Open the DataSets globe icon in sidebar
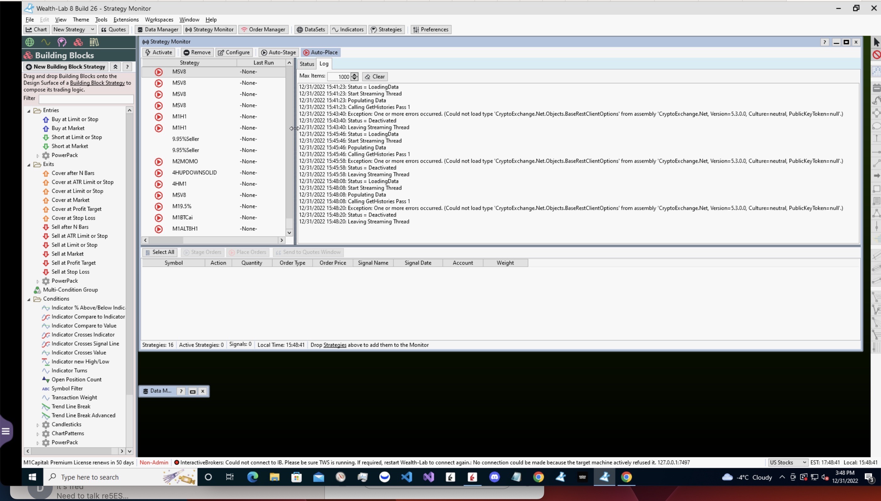The image size is (881, 501). [30, 42]
